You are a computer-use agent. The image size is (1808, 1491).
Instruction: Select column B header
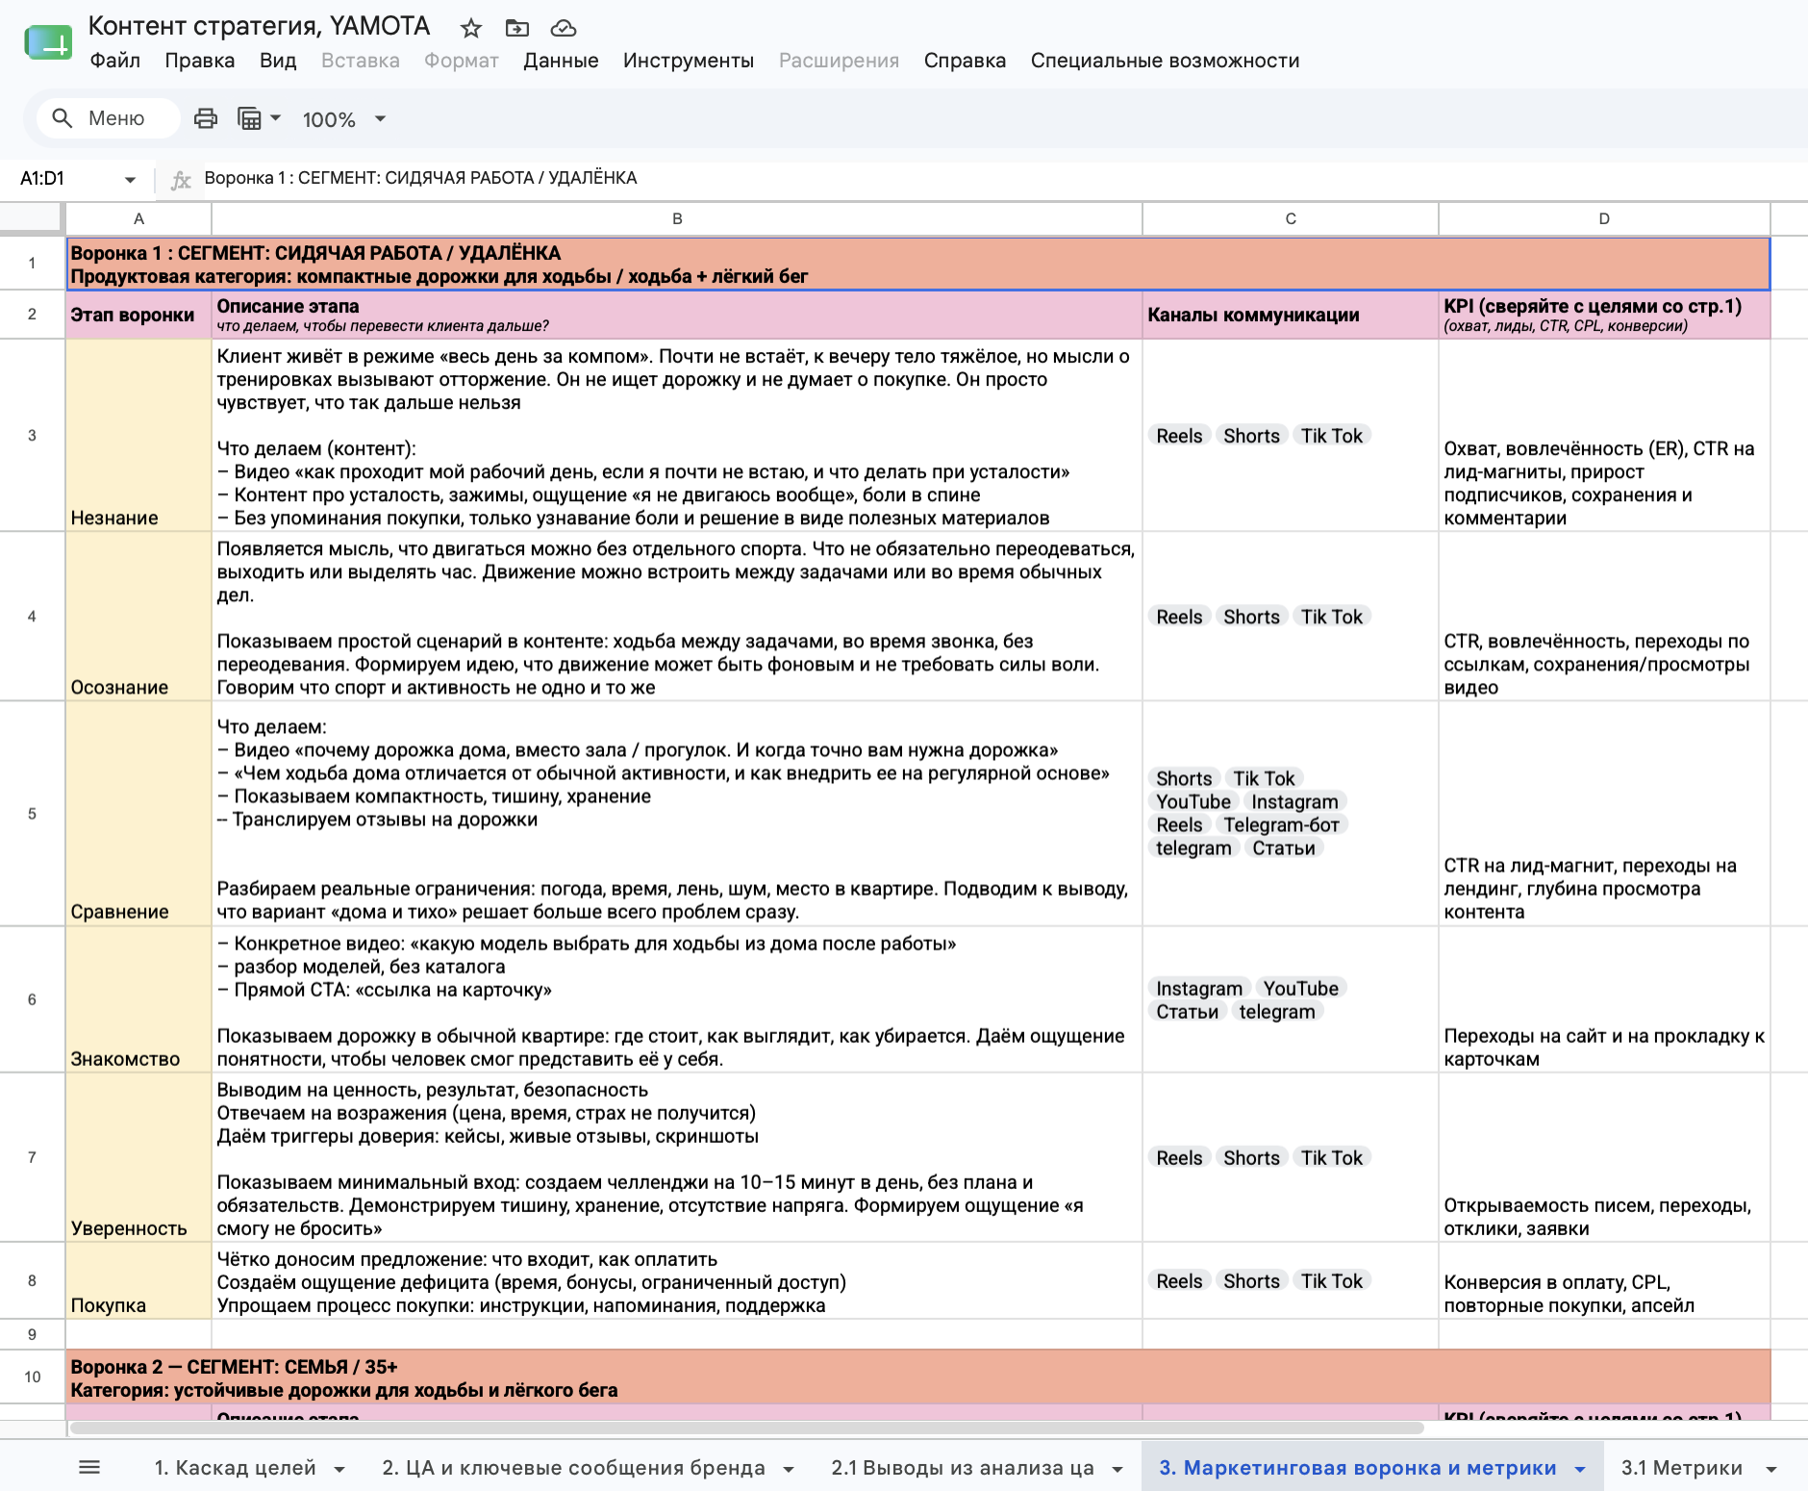pos(677,218)
